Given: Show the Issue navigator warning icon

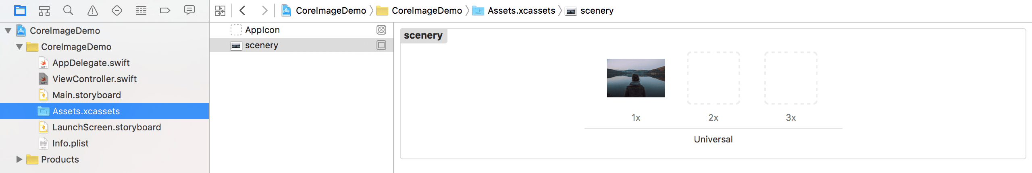Looking at the screenshot, I should pyautogui.click(x=93, y=10).
